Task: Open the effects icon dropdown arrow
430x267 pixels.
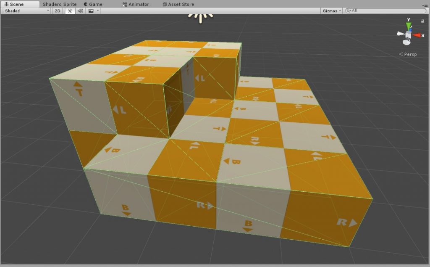Action: (x=98, y=11)
